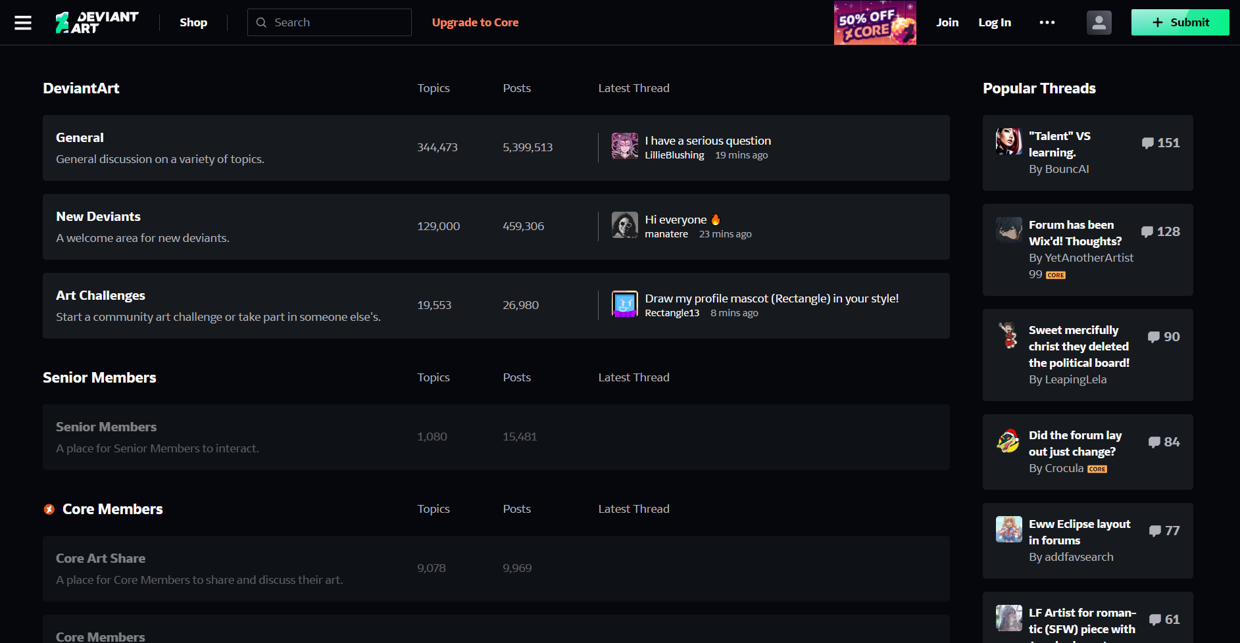The width and height of the screenshot is (1240, 643).
Task: Click the Core Members badge icon
Action: pyautogui.click(x=49, y=510)
